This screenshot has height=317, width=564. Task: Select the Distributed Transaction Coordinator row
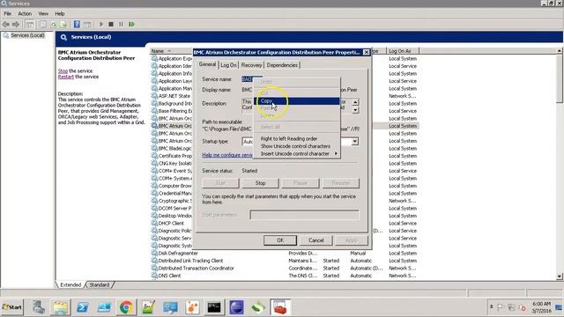pos(284,268)
